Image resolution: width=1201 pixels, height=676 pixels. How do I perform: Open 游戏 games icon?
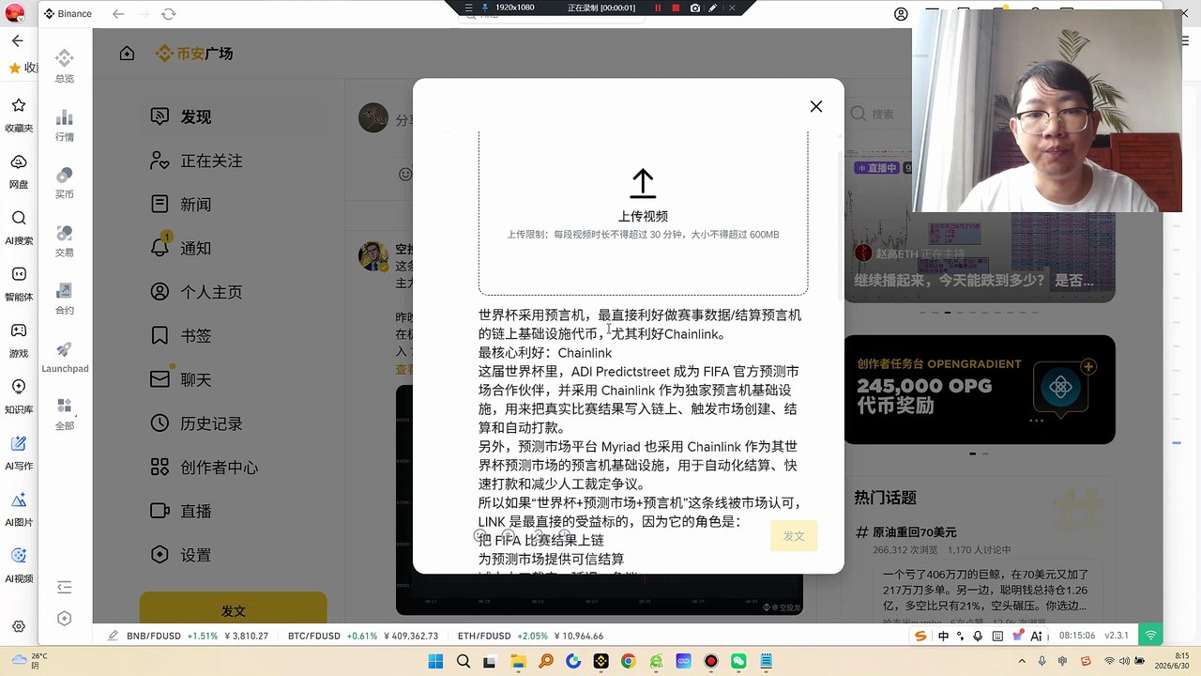[x=19, y=339]
